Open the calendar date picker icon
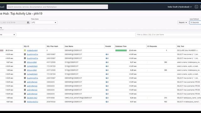This screenshot has height=113, width=201. pos(28,23)
